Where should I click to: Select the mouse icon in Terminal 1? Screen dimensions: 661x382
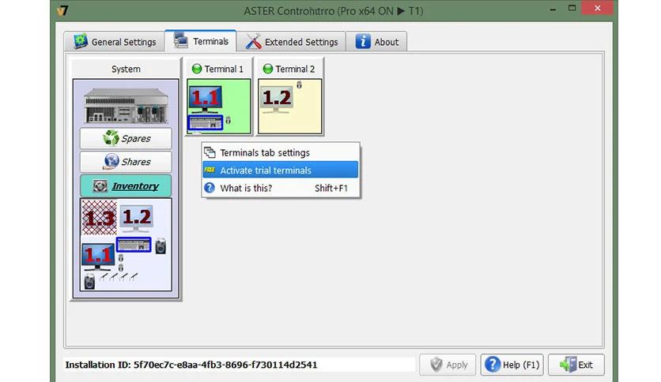pyautogui.click(x=228, y=120)
